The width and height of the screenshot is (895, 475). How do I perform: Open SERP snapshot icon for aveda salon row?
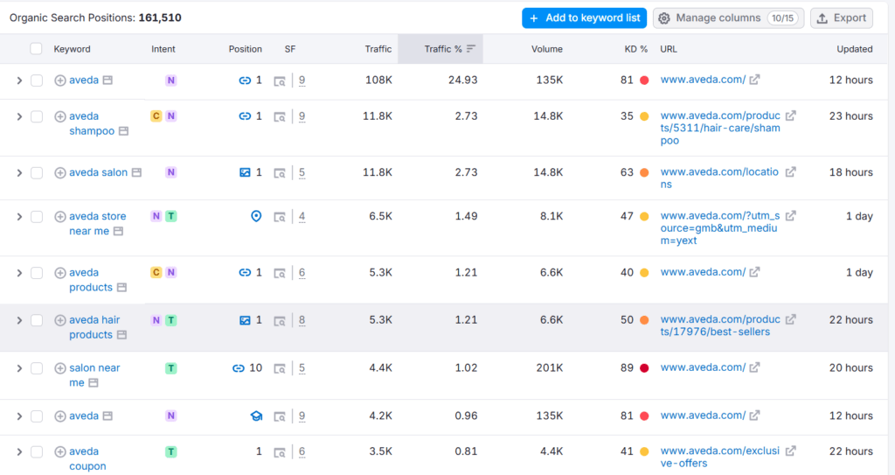pyautogui.click(x=280, y=173)
